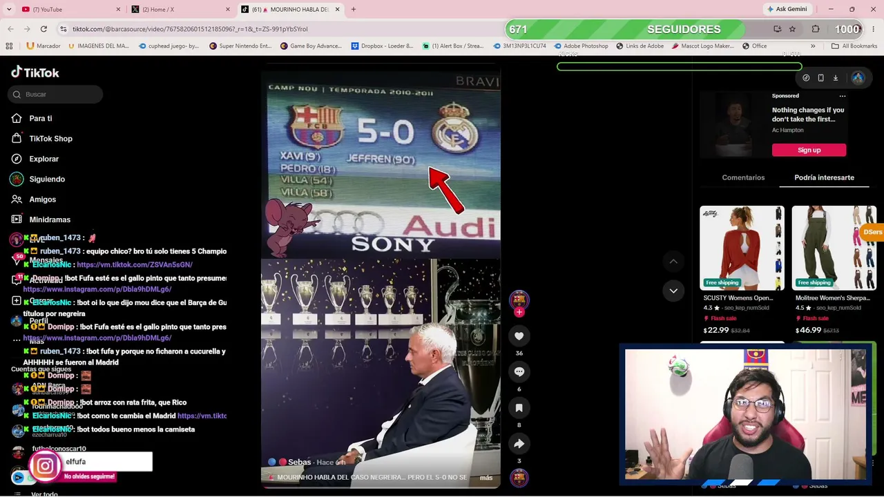Focus the Buscar search field

56,95
